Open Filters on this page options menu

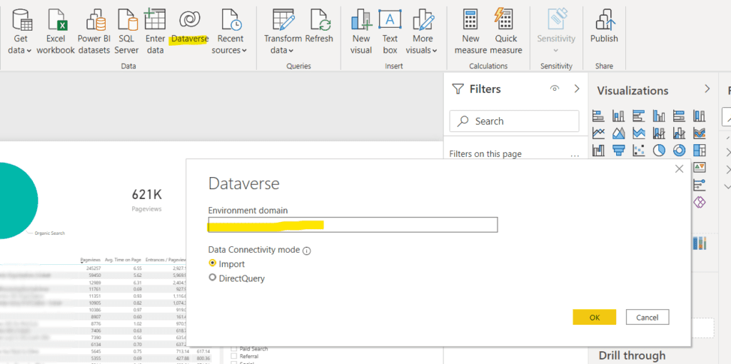(575, 155)
